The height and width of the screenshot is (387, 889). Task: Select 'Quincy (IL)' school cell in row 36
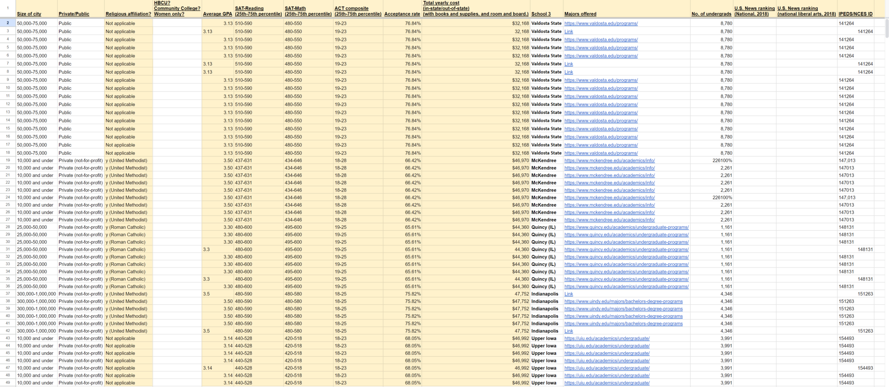tap(547, 287)
